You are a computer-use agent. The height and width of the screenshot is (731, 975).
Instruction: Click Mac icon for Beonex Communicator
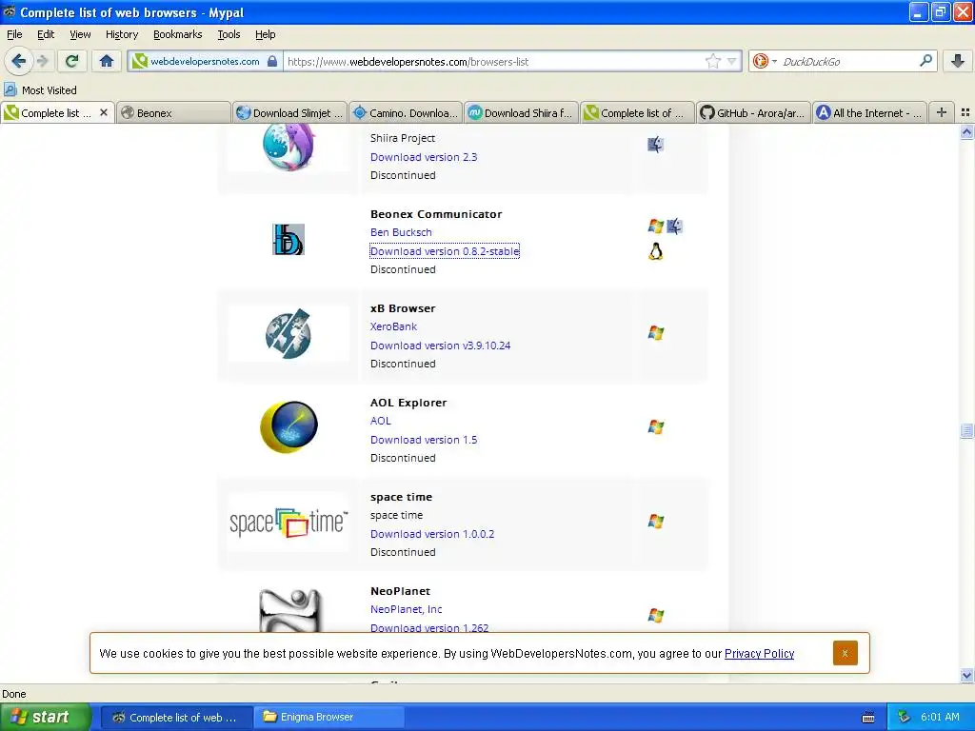675,227
